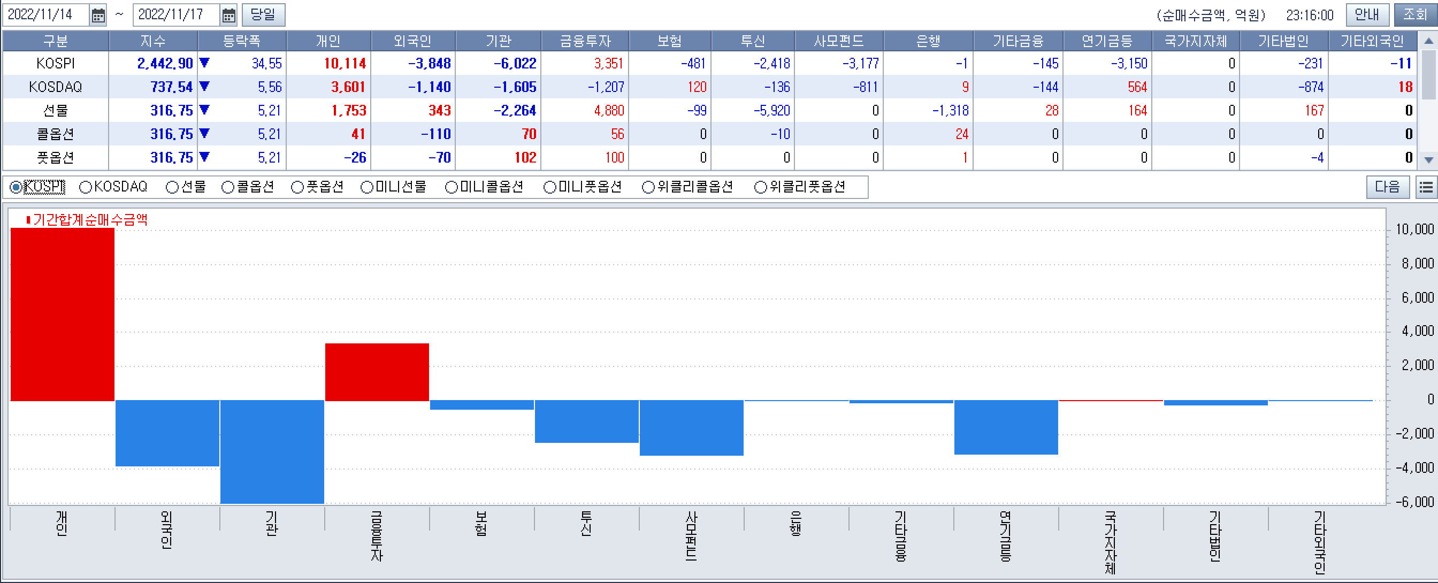Image resolution: width=1438 pixels, height=583 pixels.
Task: Click the blue 외국인 bar in chart
Action: click(x=167, y=433)
